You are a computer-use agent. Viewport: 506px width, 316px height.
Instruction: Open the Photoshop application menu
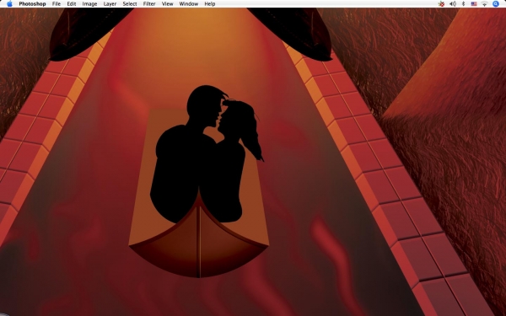(32, 4)
